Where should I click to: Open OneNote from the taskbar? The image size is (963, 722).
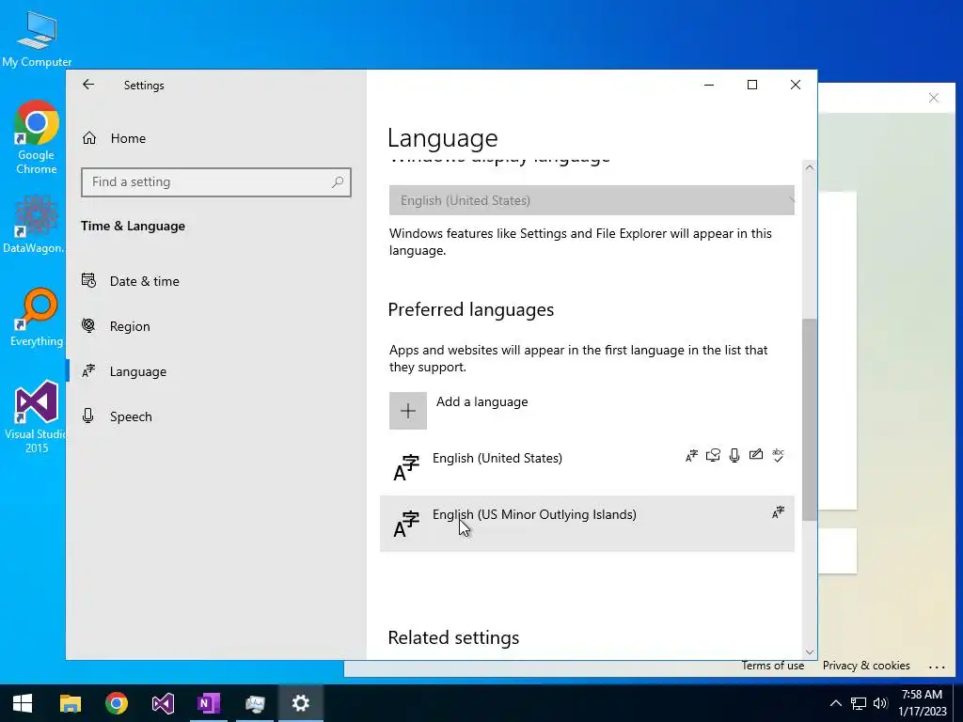coord(209,703)
